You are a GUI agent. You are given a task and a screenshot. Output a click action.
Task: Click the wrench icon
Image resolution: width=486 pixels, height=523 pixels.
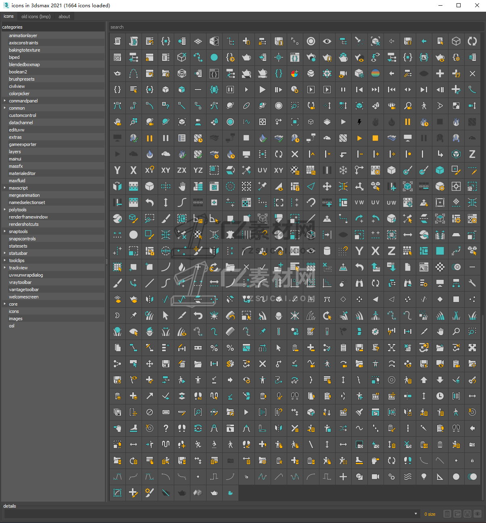tap(472, 283)
